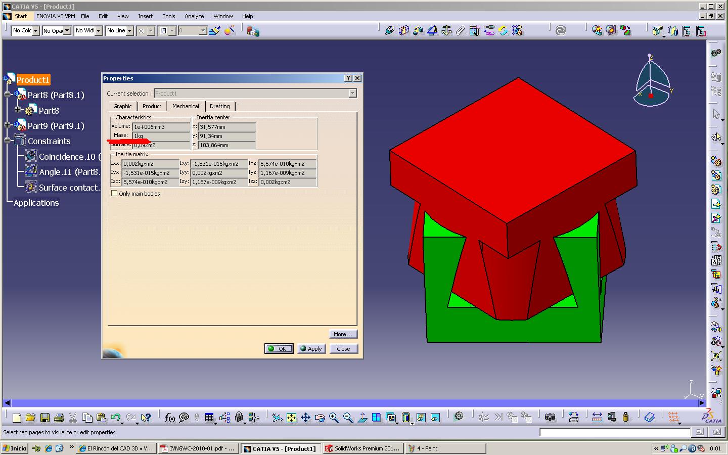Open the No Width dropdown

point(98,31)
